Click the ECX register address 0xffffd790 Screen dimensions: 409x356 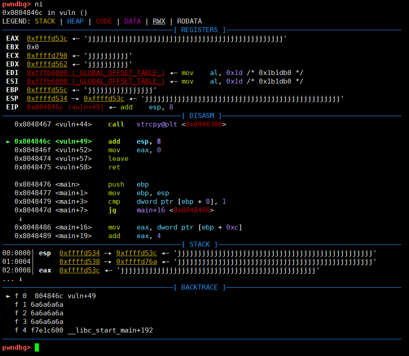point(47,56)
